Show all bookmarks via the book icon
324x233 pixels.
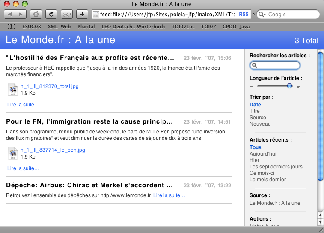coord(12,27)
